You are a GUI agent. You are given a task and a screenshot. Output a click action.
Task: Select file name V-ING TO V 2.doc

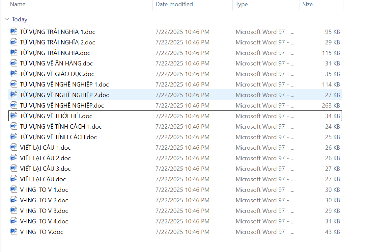[44, 200]
